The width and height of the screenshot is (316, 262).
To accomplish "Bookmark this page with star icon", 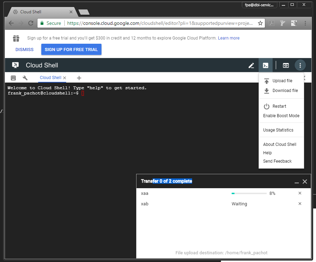I will (260, 23).
